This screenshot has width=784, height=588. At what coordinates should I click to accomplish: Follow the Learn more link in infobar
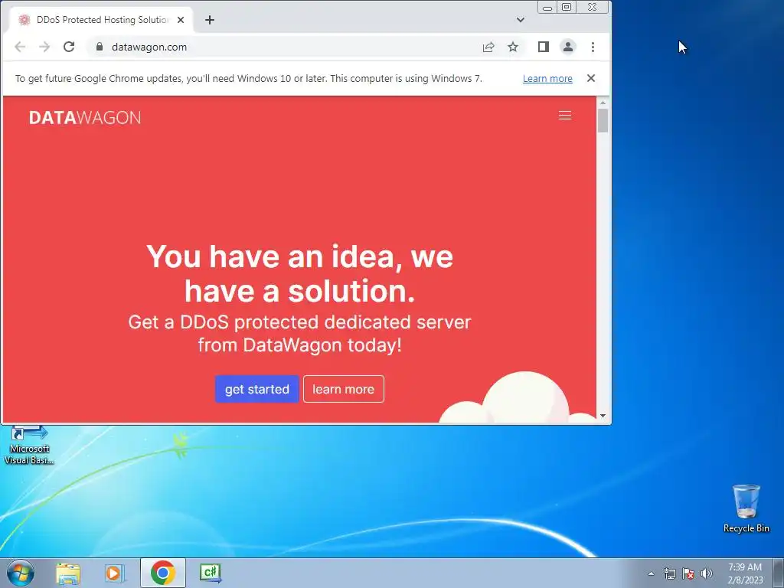pyautogui.click(x=547, y=79)
